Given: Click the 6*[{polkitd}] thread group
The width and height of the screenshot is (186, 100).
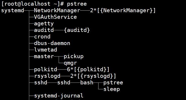Looking at the screenshot, I should tap(88, 69).
